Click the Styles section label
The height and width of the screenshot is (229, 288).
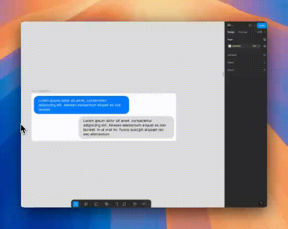click(x=230, y=62)
